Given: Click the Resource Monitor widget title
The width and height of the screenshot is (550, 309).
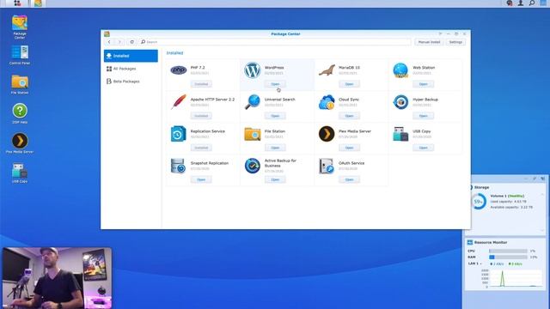Looking at the screenshot, I should 491,242.
